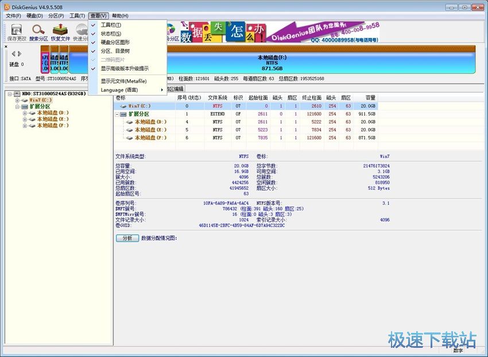Collapse the HD0:ST31000524AS tree node
Screen dimensions: 488x357
[x=10, y=94]
